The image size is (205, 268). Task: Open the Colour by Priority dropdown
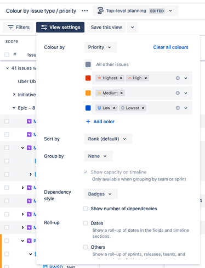click(x=100, y=47)
